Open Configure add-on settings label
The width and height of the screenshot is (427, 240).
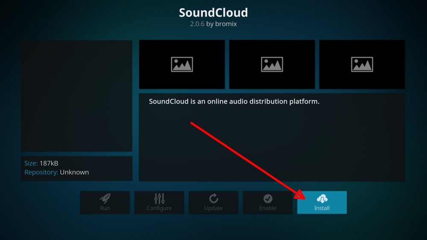coord(159,208)
